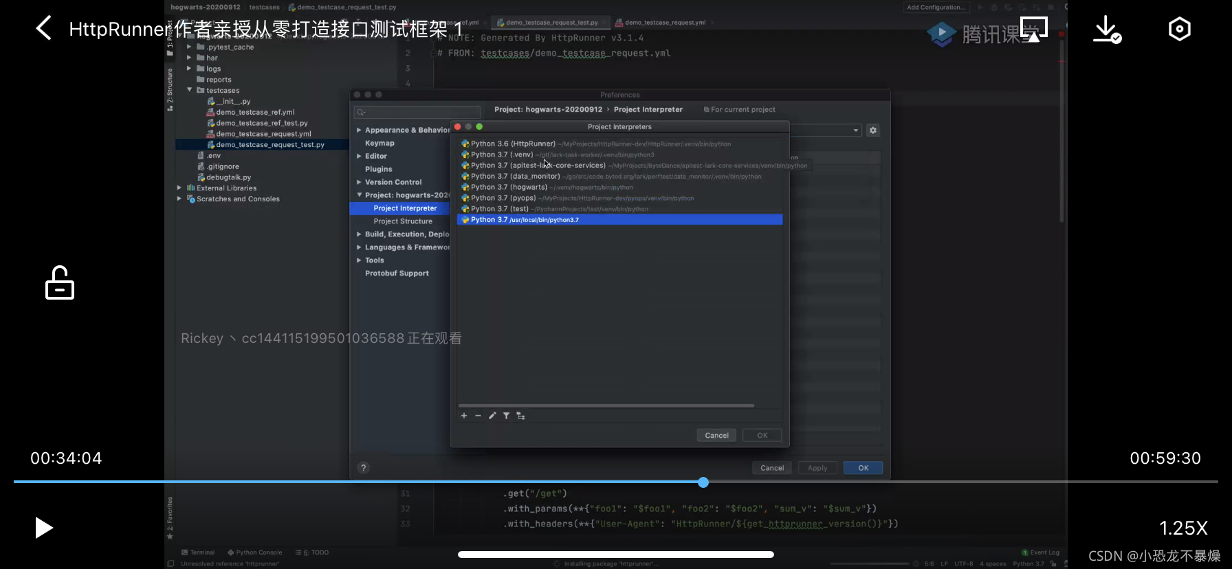
Task: Select Python 3.7 (.venv) interpreter
Action: [619, 155]
